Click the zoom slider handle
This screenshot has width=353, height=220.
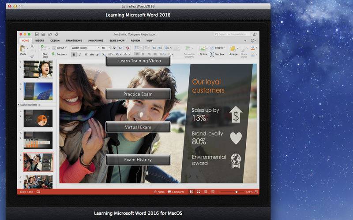click(x=237, y=192)
